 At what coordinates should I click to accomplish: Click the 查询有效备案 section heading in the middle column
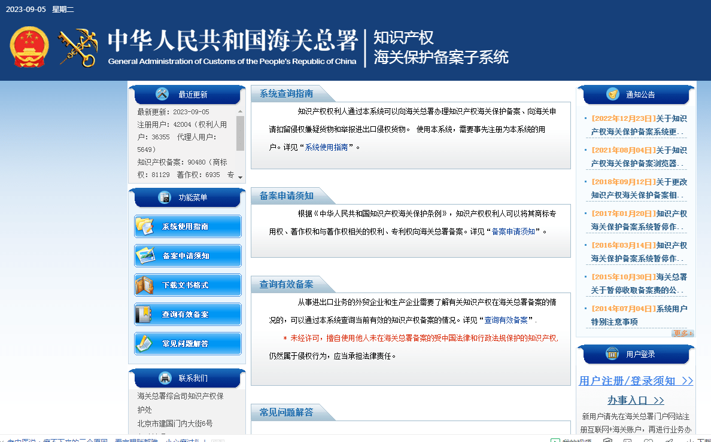coord(286,284)
